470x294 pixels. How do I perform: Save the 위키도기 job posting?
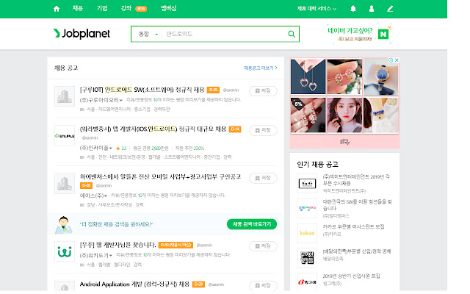[x=263, y=246]
